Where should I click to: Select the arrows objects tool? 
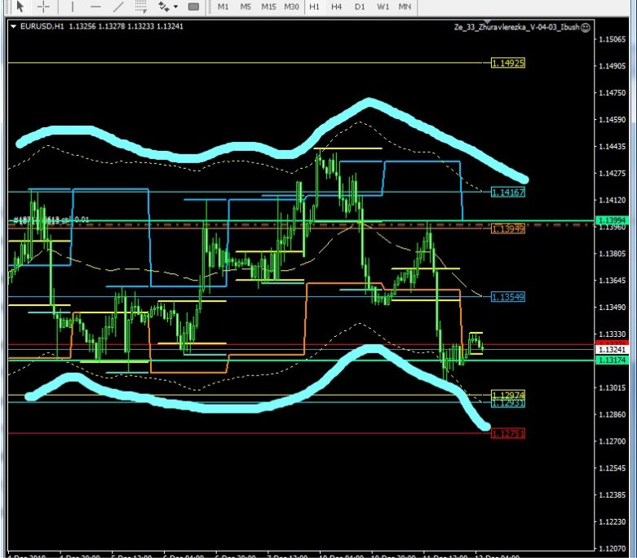[x=163, y=7]
